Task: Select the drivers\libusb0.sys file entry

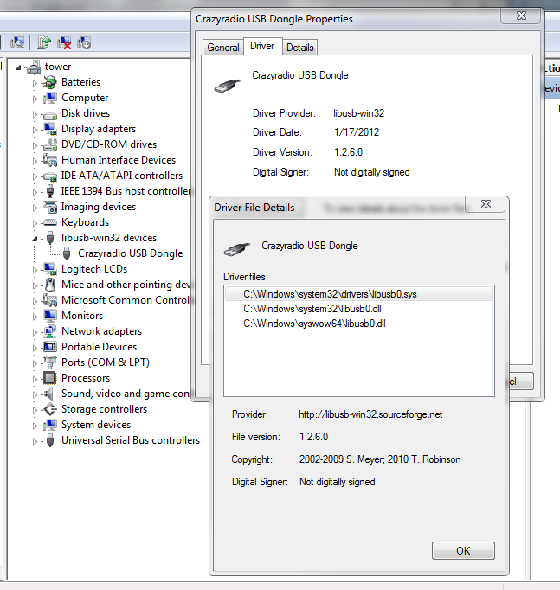Action: [331, 294]
